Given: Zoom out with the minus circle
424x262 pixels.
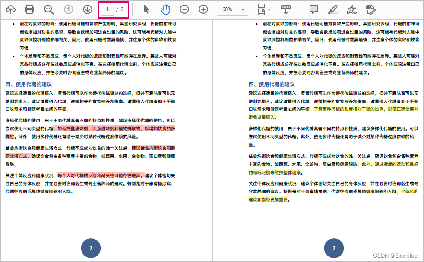Looking at the screenshot, I should [184, 9].
